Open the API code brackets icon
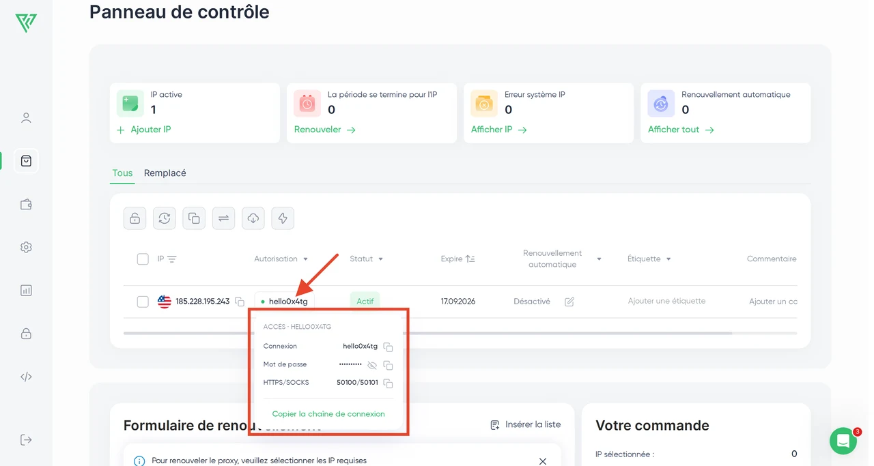This screenshot has width=874, height=466. [x=26, y=377]
